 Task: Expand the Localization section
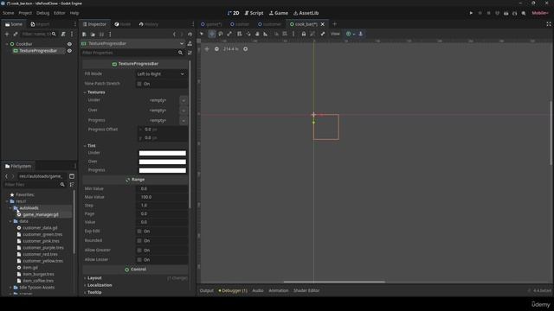pyautogui.click(x=100, y=285)
